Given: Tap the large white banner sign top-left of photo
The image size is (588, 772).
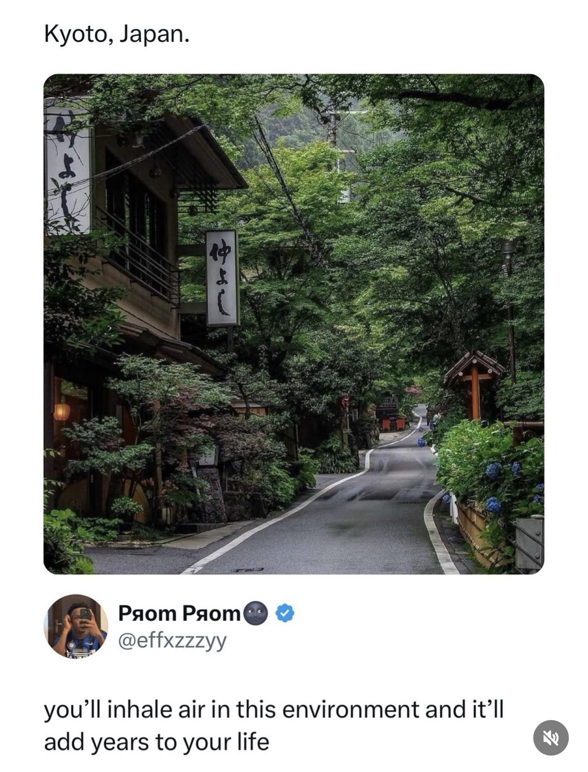Looking at the screenshot, I should tap(69, 171).
